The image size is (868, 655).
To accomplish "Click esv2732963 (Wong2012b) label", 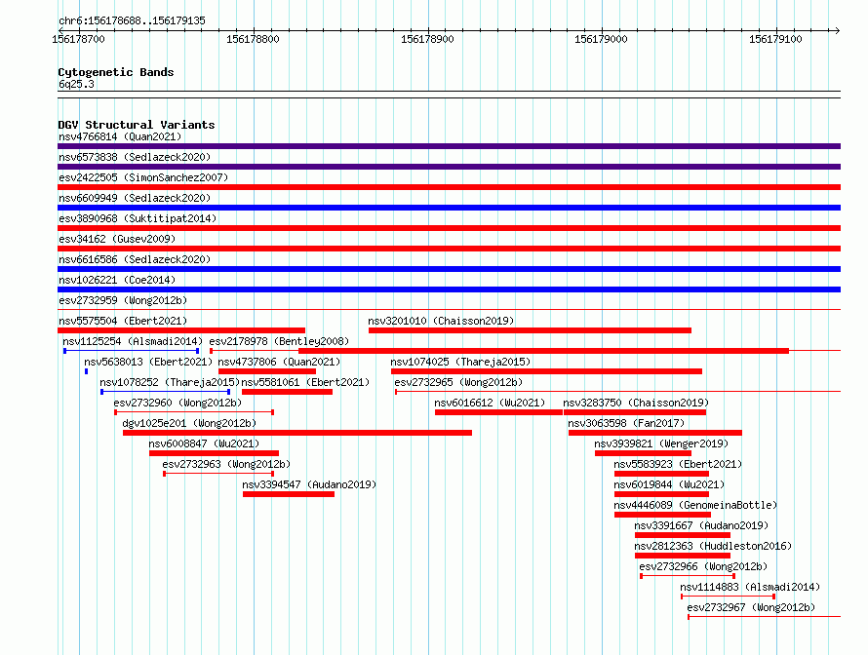I will pos(226,464).
